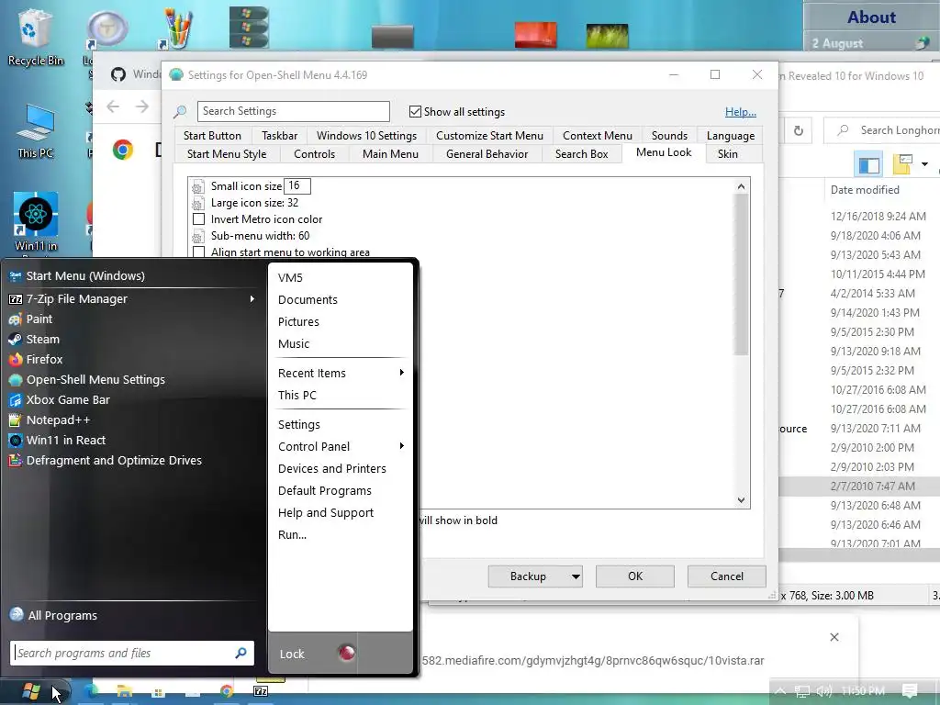This screenshot has height=705, width=940.
Task: Click the red shutdown orb beside Lock
Action: (346, 653)
